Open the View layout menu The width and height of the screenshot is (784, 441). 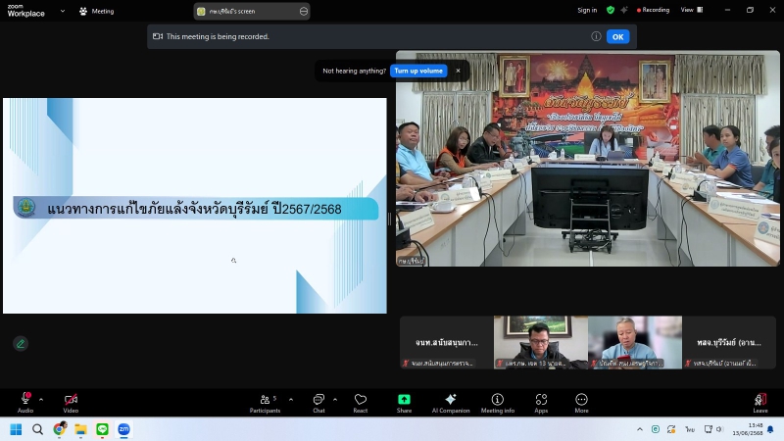(692, 10)
